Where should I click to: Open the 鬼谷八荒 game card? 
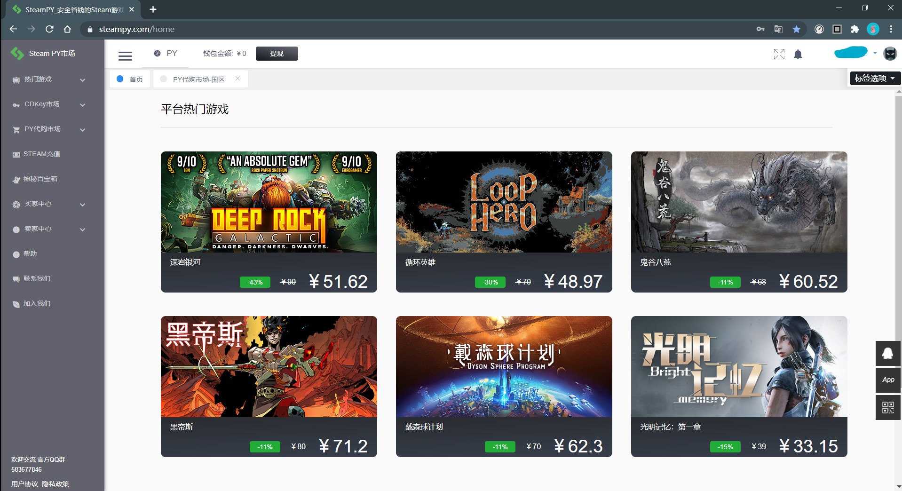739,222
